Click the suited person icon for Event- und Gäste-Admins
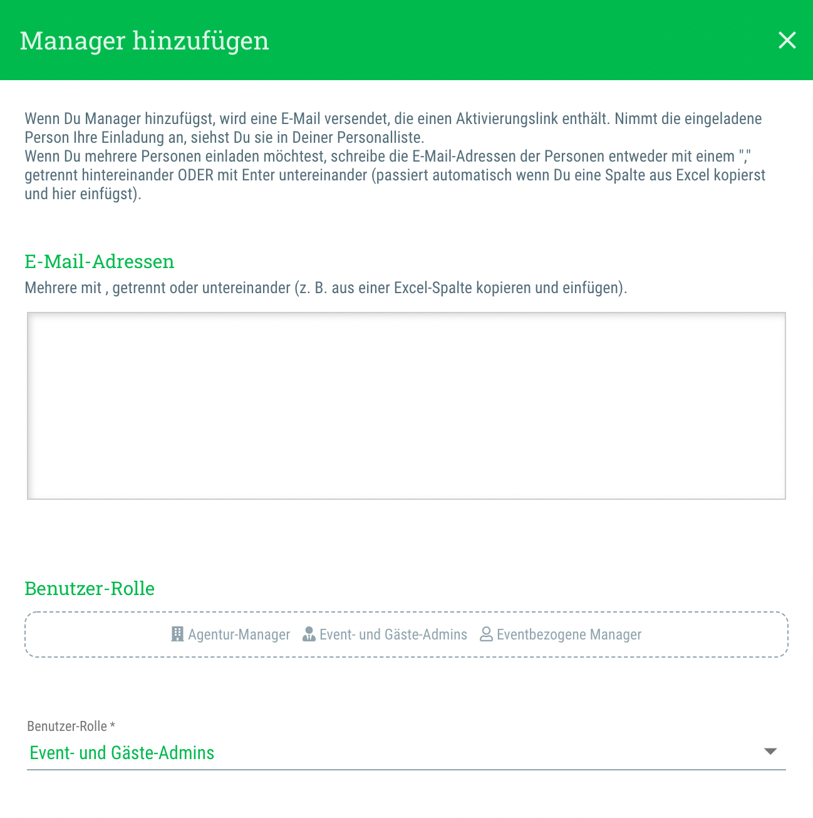The height and width of the screenshot is (818, 813). click(x=309, y=634)
